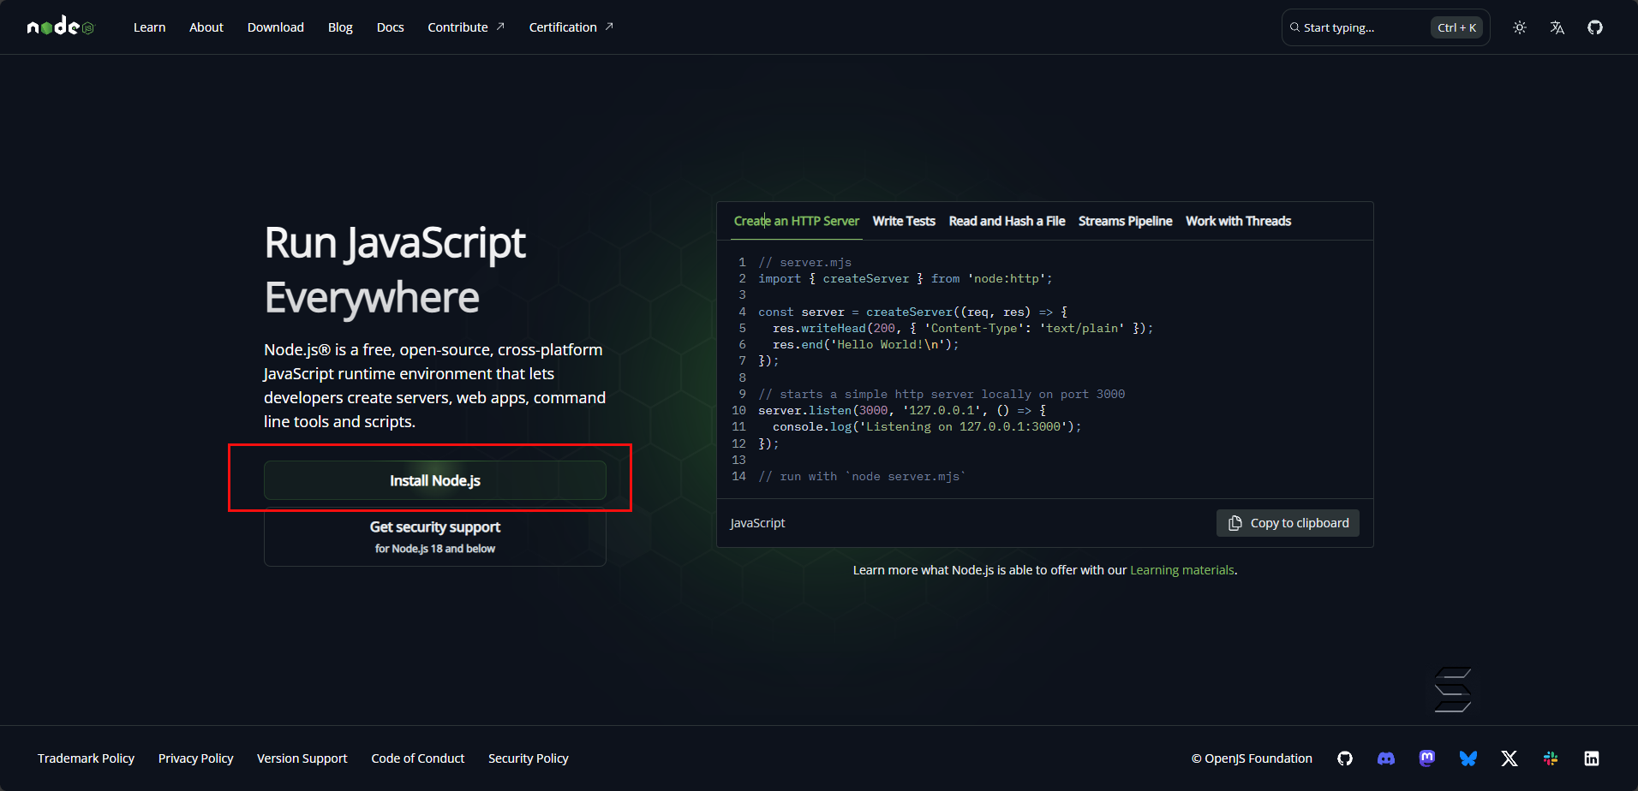Click the floating S-shaped logo badge

pos(1453,690)
